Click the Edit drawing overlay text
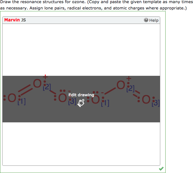Screen dimensions: 193x173 pos(81,95)
